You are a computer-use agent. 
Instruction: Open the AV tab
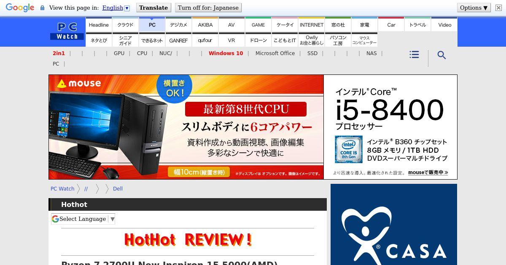(x=231, y=24)
